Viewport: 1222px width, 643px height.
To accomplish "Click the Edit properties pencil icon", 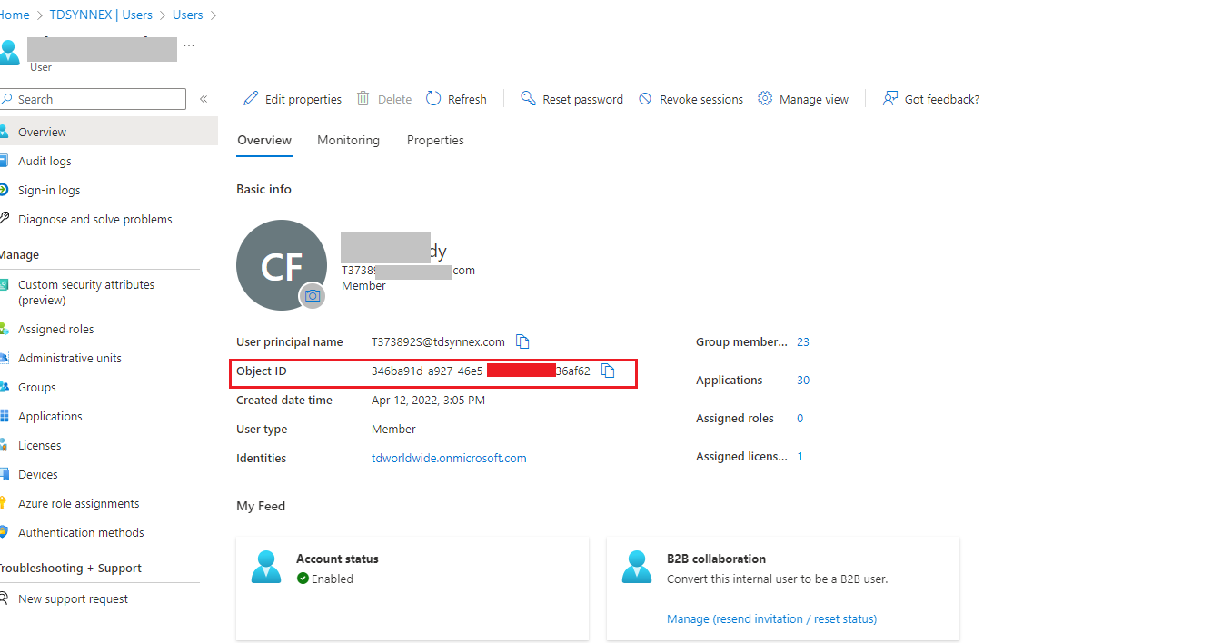I will pyautogui.click(x=250, y=98).
